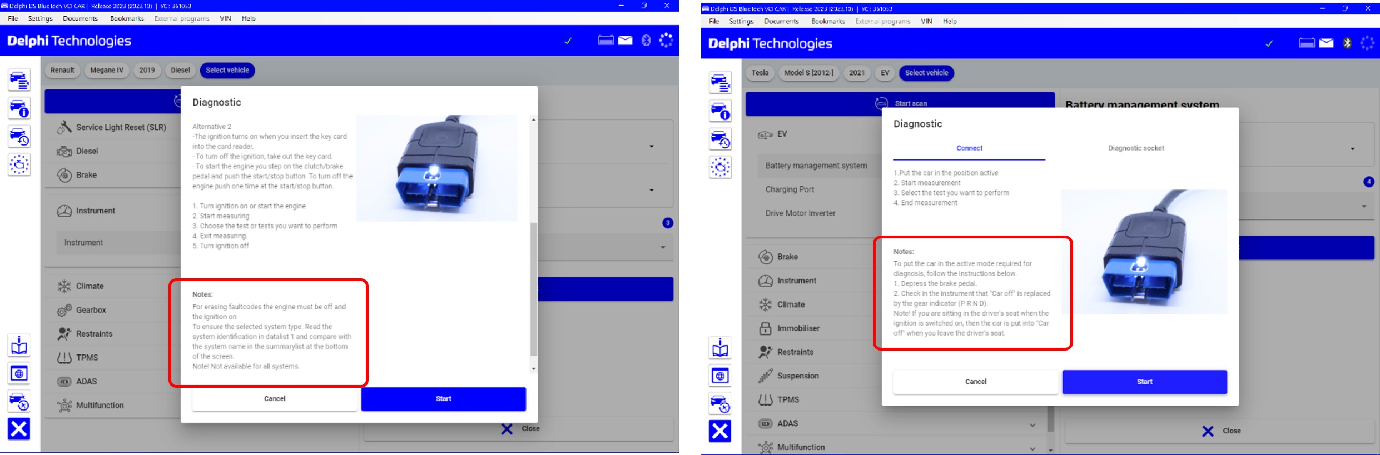Click the battery voltage icon in Tesla window header

(x=1307, y=43)
